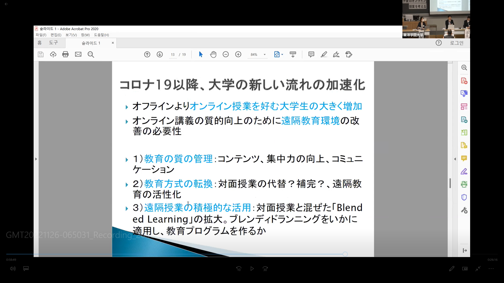The image size is (504, 283).
Task: Click the 로그인 sign-in button
Action: coord(457,43)
